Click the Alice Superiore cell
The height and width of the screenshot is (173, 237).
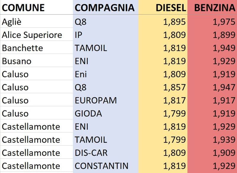(x=32, y=35)
